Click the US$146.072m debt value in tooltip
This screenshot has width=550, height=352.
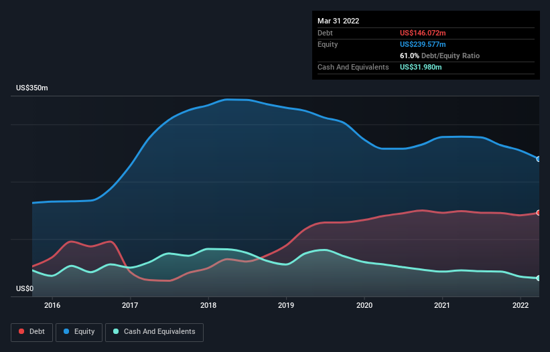(423, 33)
